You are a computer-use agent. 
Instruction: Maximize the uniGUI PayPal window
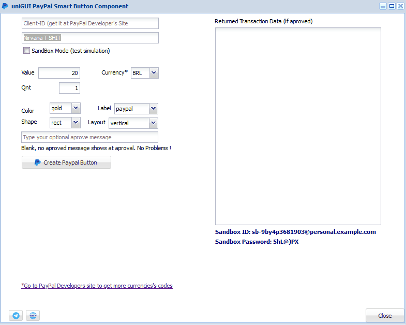click(392, 6)
